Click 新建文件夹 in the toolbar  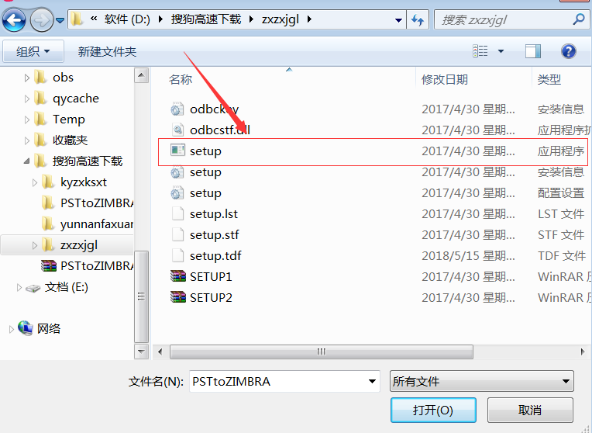pos(107,51)
